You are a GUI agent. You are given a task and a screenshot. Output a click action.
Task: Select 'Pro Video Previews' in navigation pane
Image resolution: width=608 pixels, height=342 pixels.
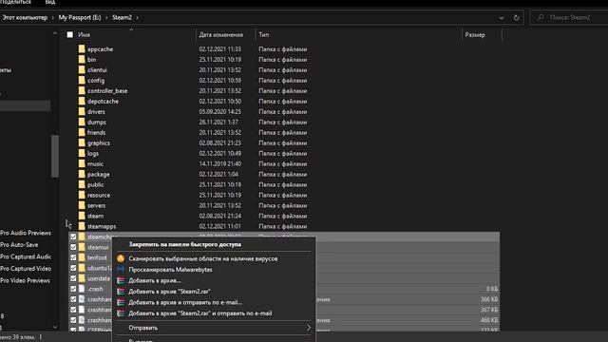[26, 281]
